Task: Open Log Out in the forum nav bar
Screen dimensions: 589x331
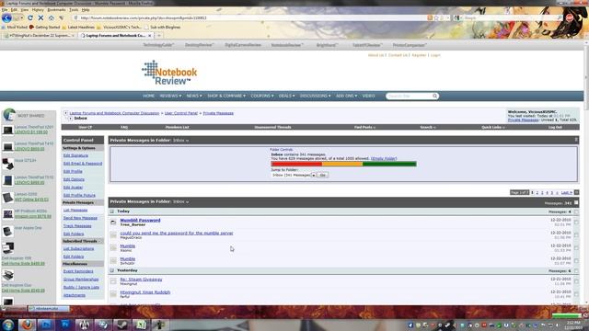Action: [555, 127]
